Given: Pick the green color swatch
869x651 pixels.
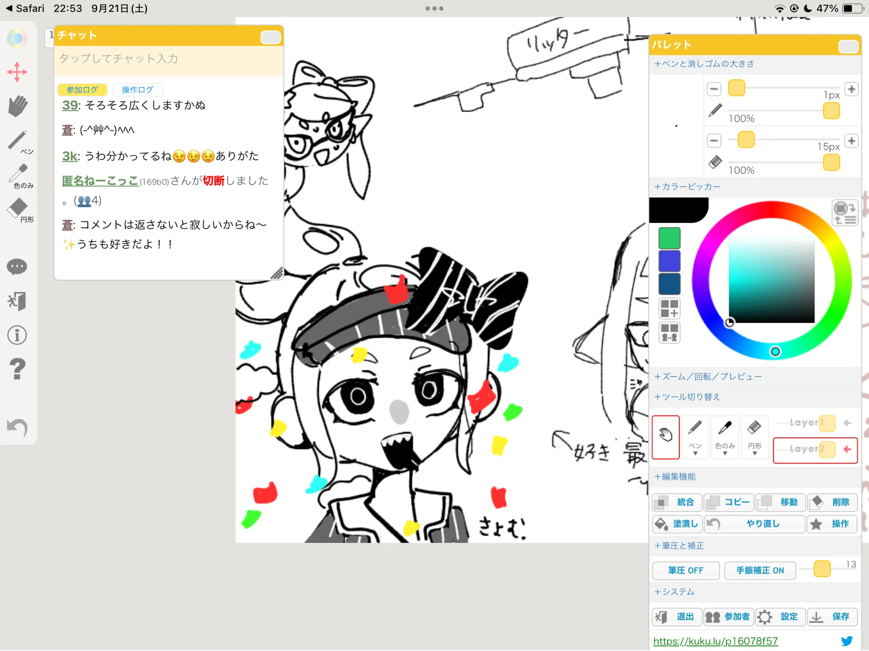Looking at the screenshot, I should click(x=670, y=238).
